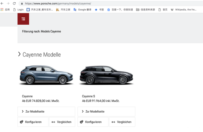The width and height of the screenshot is (203, 132).
Task: Open the red hamburger menu icon
Action: pos(23,19)
